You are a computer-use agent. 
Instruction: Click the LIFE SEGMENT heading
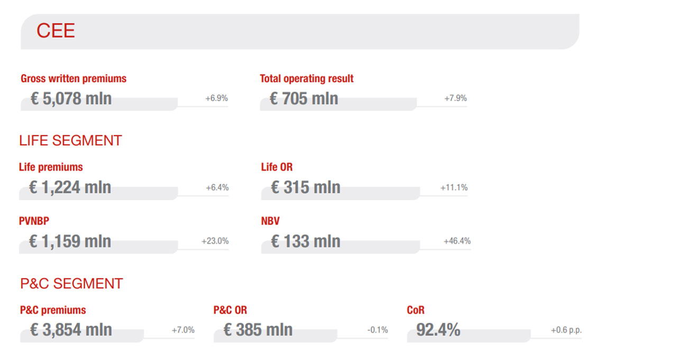70,141
